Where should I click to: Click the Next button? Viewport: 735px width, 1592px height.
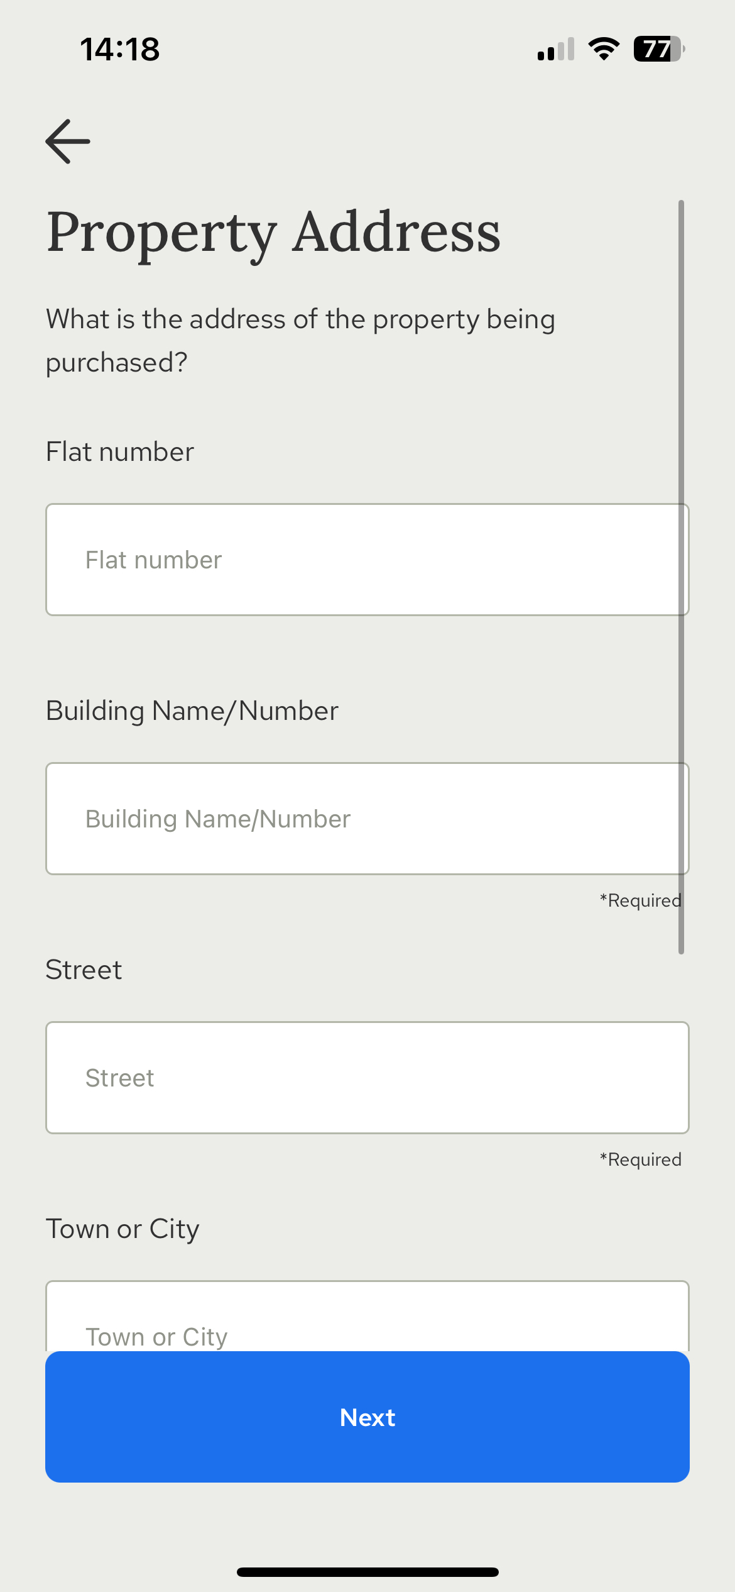(367, 1417)
